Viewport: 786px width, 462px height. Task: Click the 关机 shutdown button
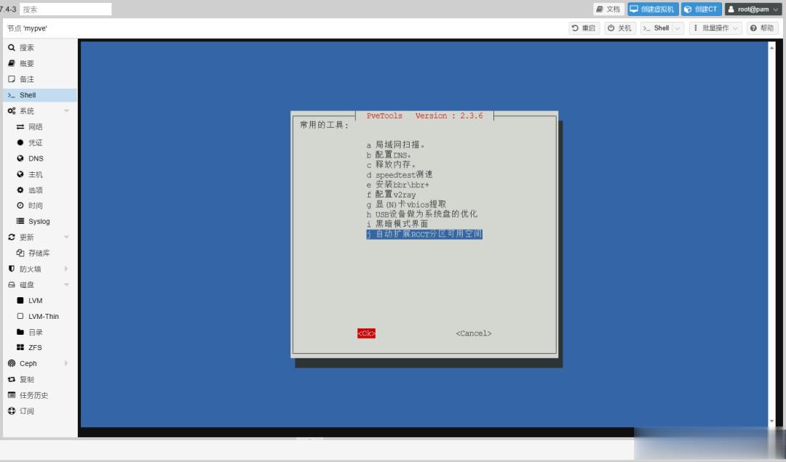pos(619,28)
